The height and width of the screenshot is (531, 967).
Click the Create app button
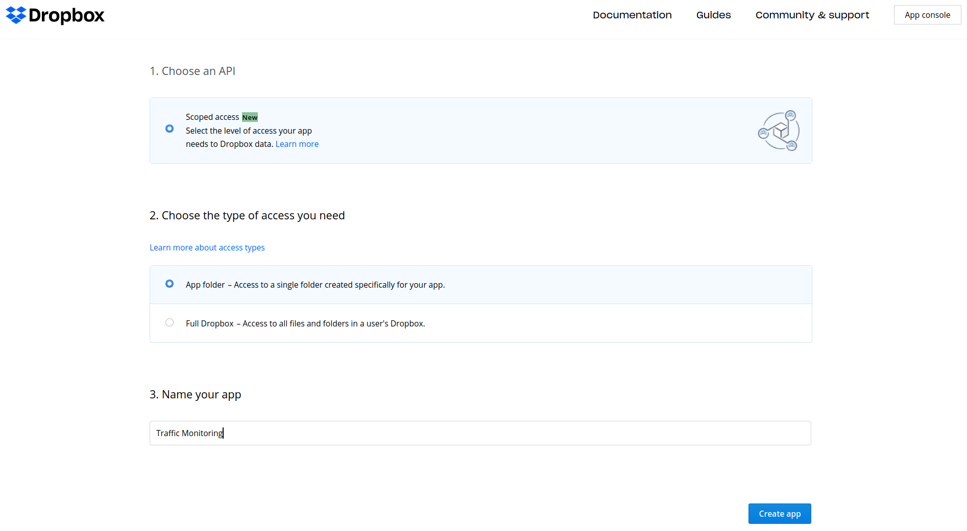(x=780, y=514)
